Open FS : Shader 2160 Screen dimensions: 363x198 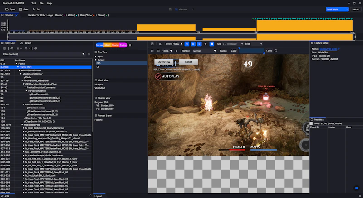[x=105, y=109]
